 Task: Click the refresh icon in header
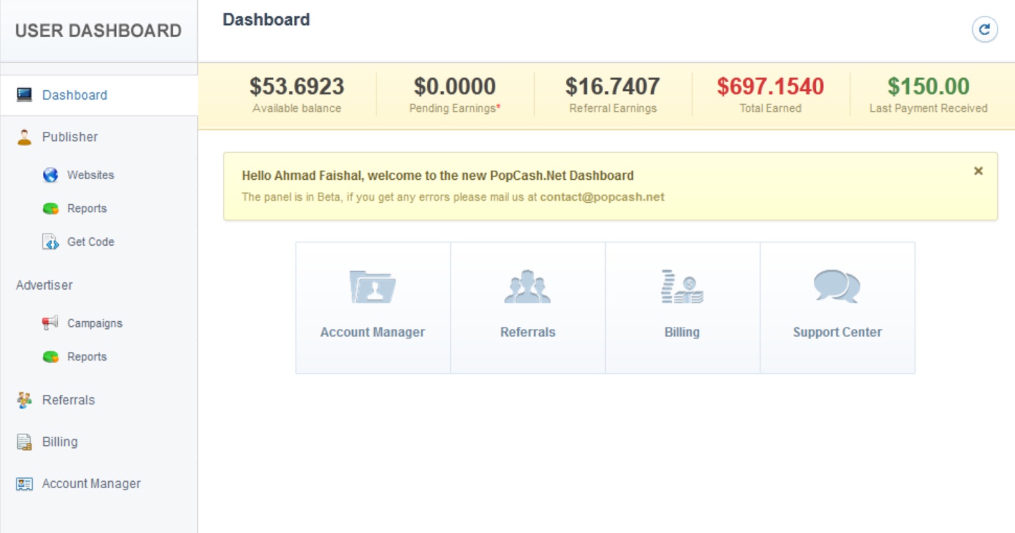pyautogui.click(x=984, y=29)
